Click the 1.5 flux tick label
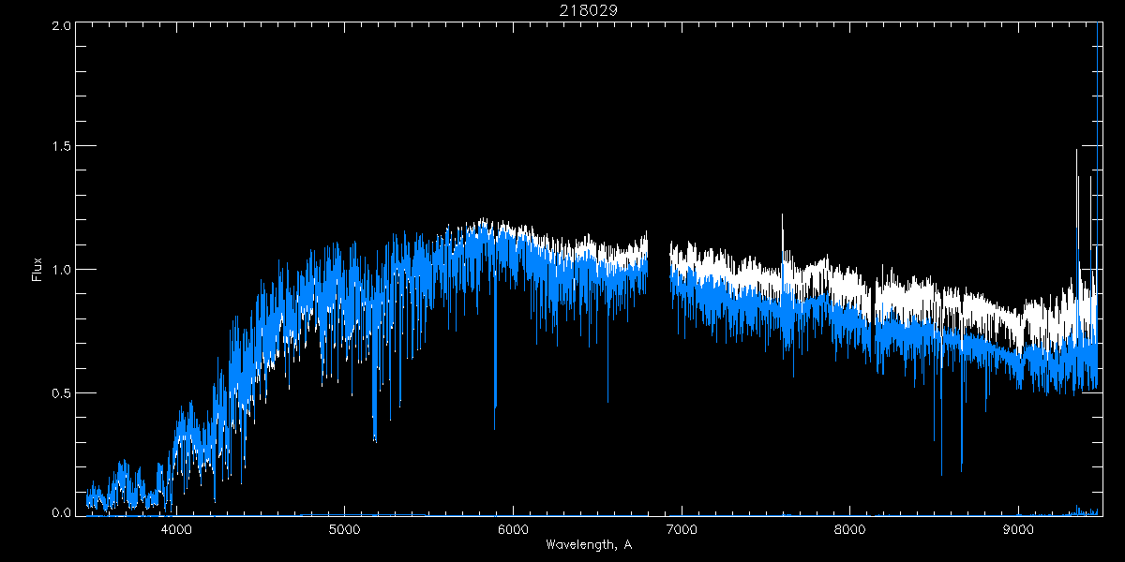1125x562 pixels. 62,147
